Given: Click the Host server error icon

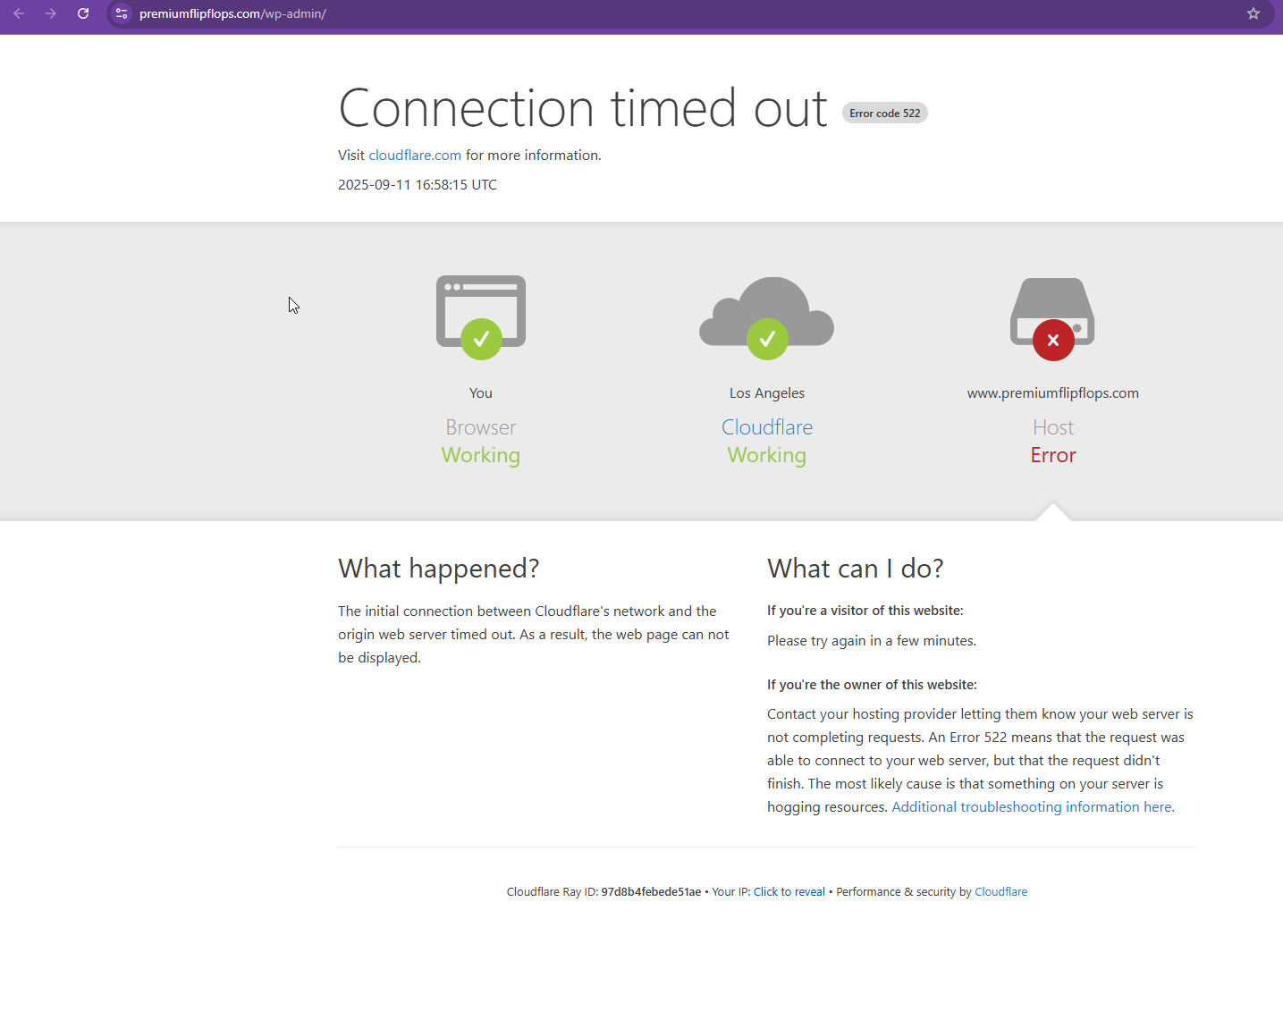Looking at the screenshot, I should point(1052,318).
